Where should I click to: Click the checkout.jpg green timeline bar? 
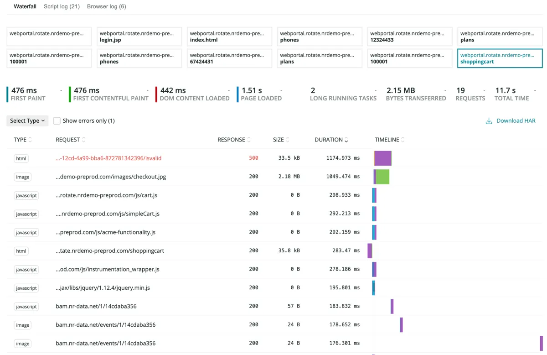(x=382, y=177)
